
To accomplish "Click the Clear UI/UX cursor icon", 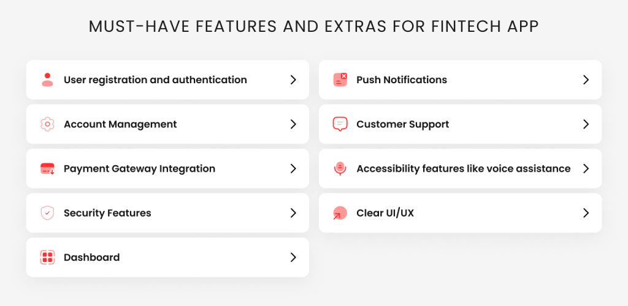I will click(340, 213).
